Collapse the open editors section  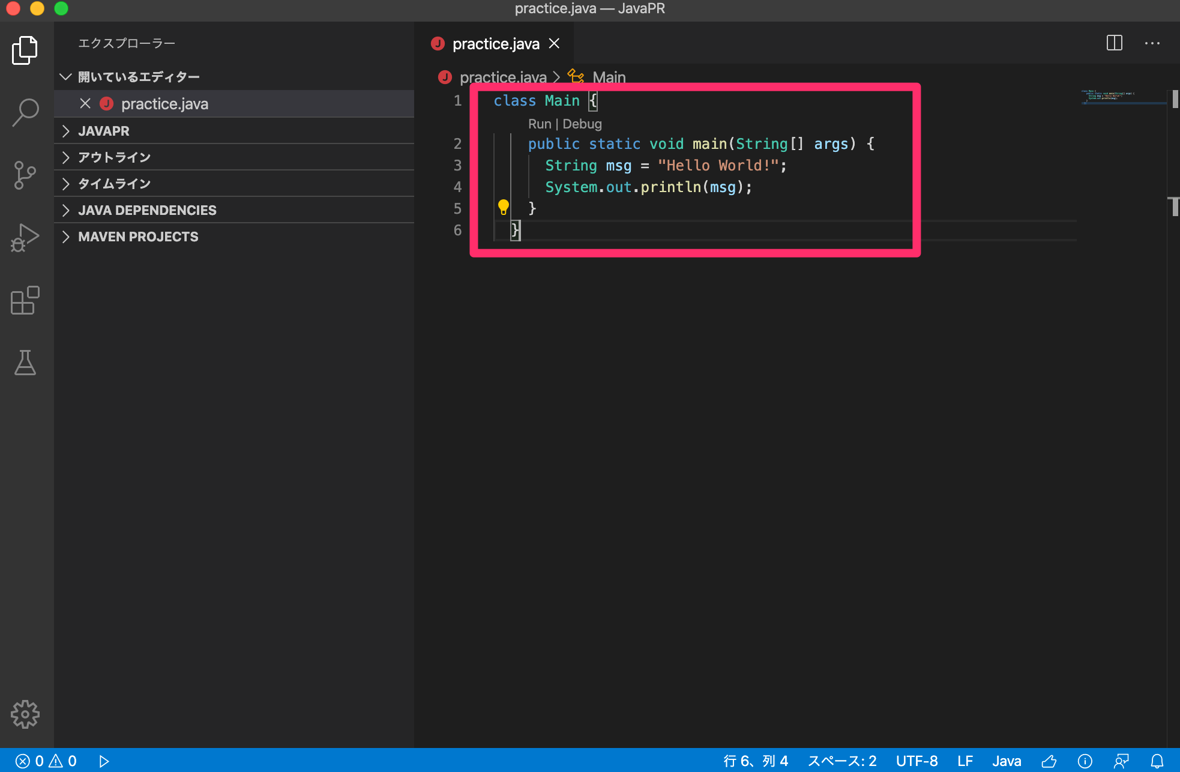(x=234, y=77)
